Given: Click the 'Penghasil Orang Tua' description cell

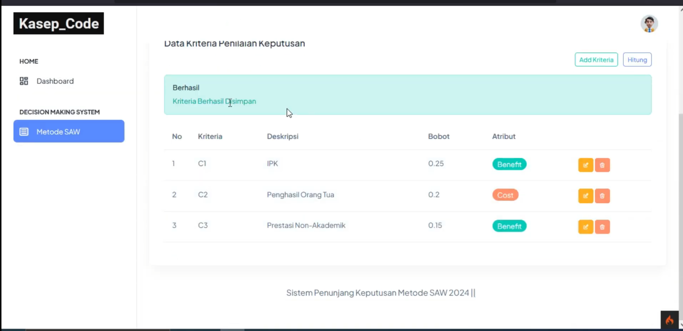Looking at the screenshot, I should [x=300, y=195].
